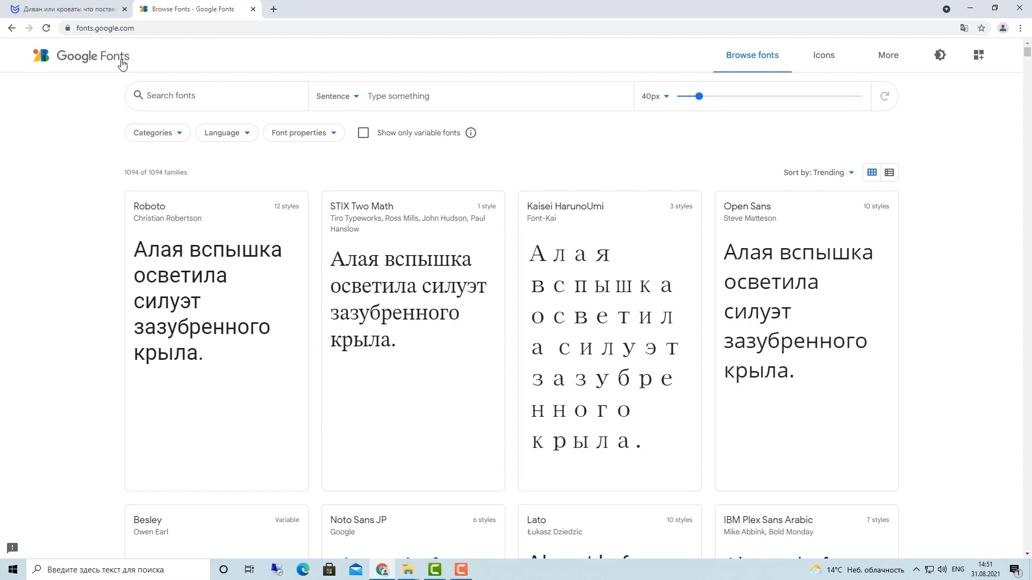Open Task View on taskbar
The width and height of the screenshot is (1032, 580).
[x=249, y=569]
